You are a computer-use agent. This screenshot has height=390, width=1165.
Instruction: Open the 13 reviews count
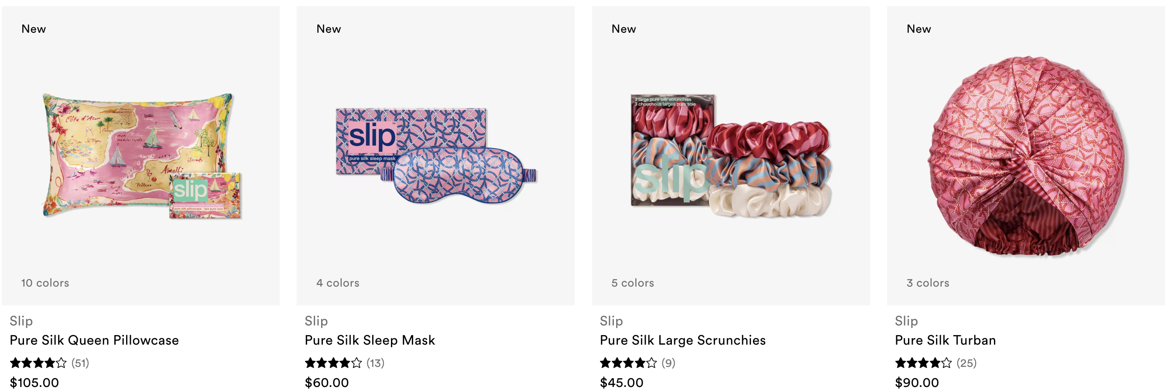tap(375, 363)
